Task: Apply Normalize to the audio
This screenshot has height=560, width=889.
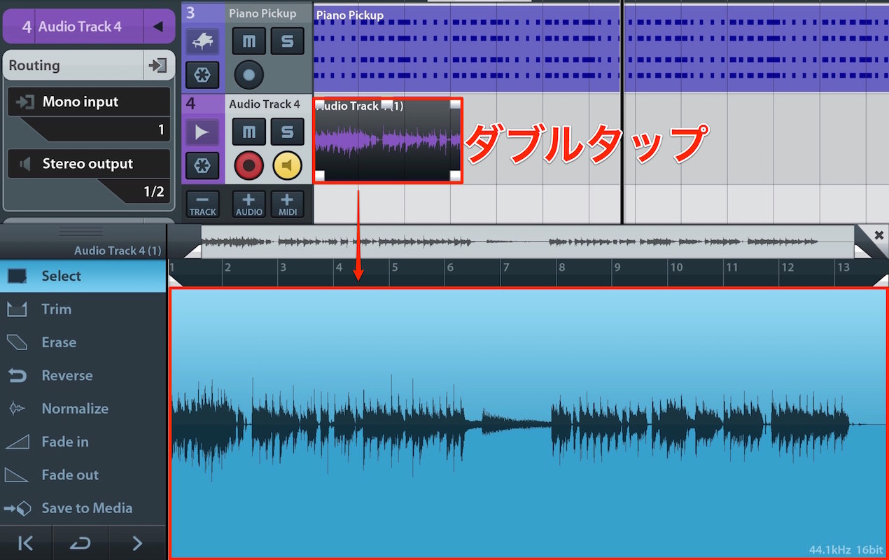Action: click(x=83, y=409)
